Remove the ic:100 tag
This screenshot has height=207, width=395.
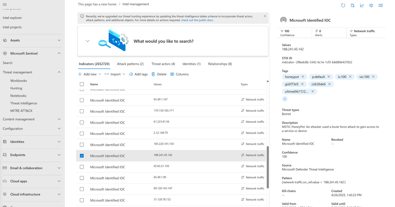coord(350,77)
